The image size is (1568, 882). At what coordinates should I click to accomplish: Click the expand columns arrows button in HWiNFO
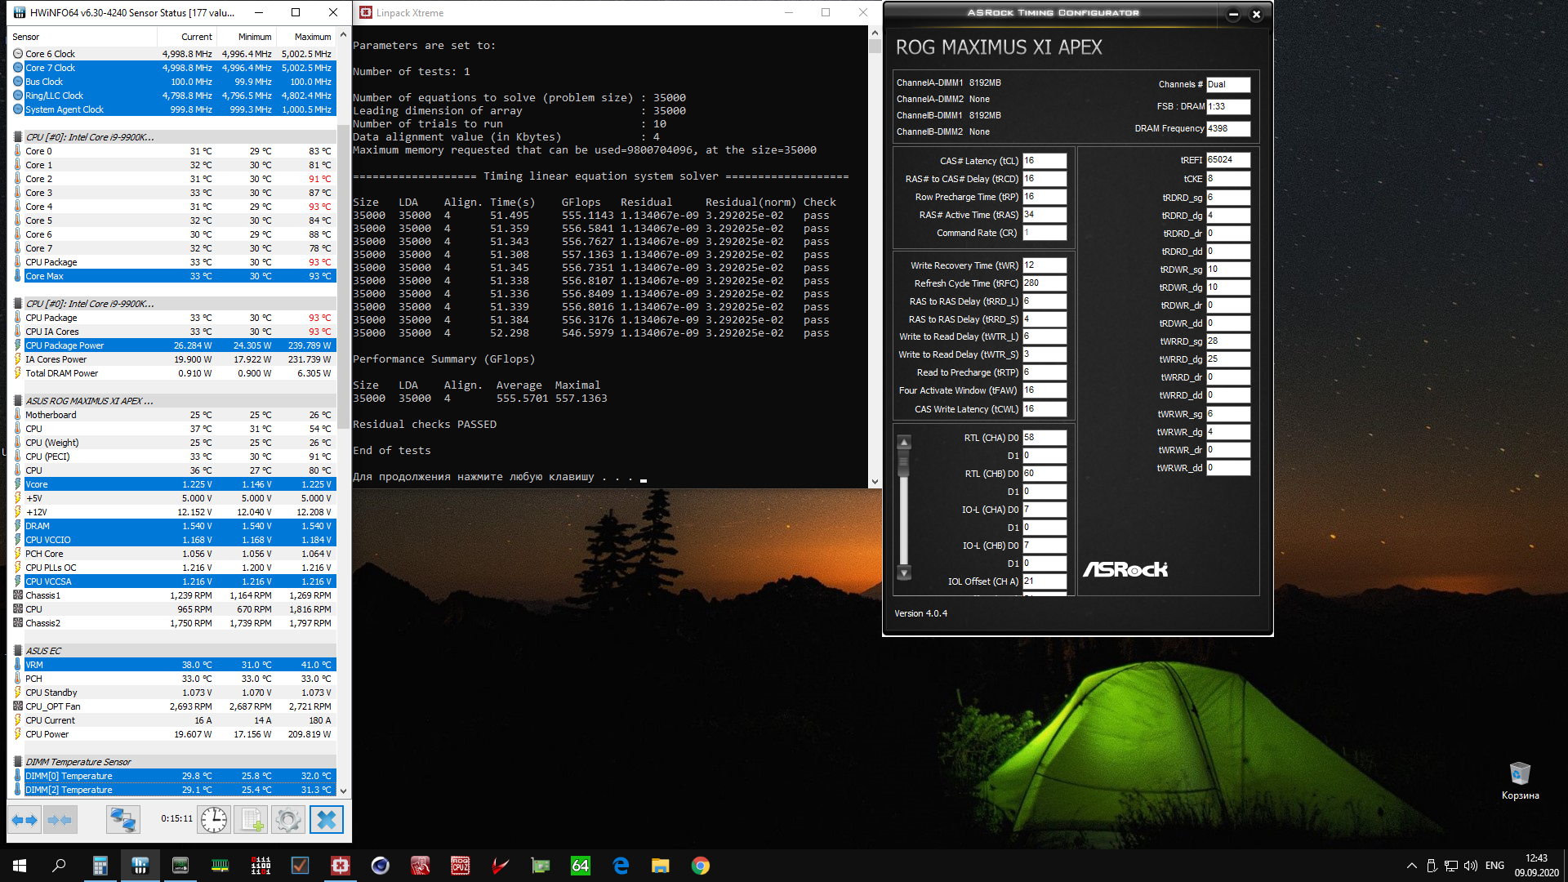(x=24, y=820)
